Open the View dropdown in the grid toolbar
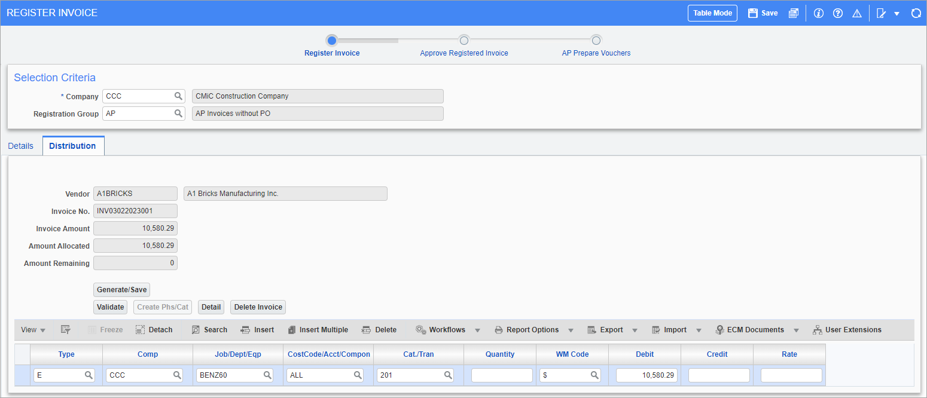The width and height of the screenshot is (927, 398). [32, 329]
